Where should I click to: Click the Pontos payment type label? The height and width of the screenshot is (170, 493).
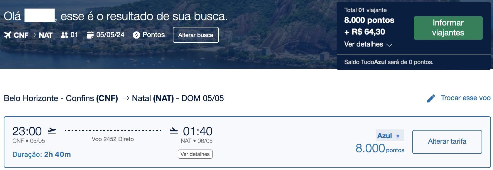coord(153,35)
